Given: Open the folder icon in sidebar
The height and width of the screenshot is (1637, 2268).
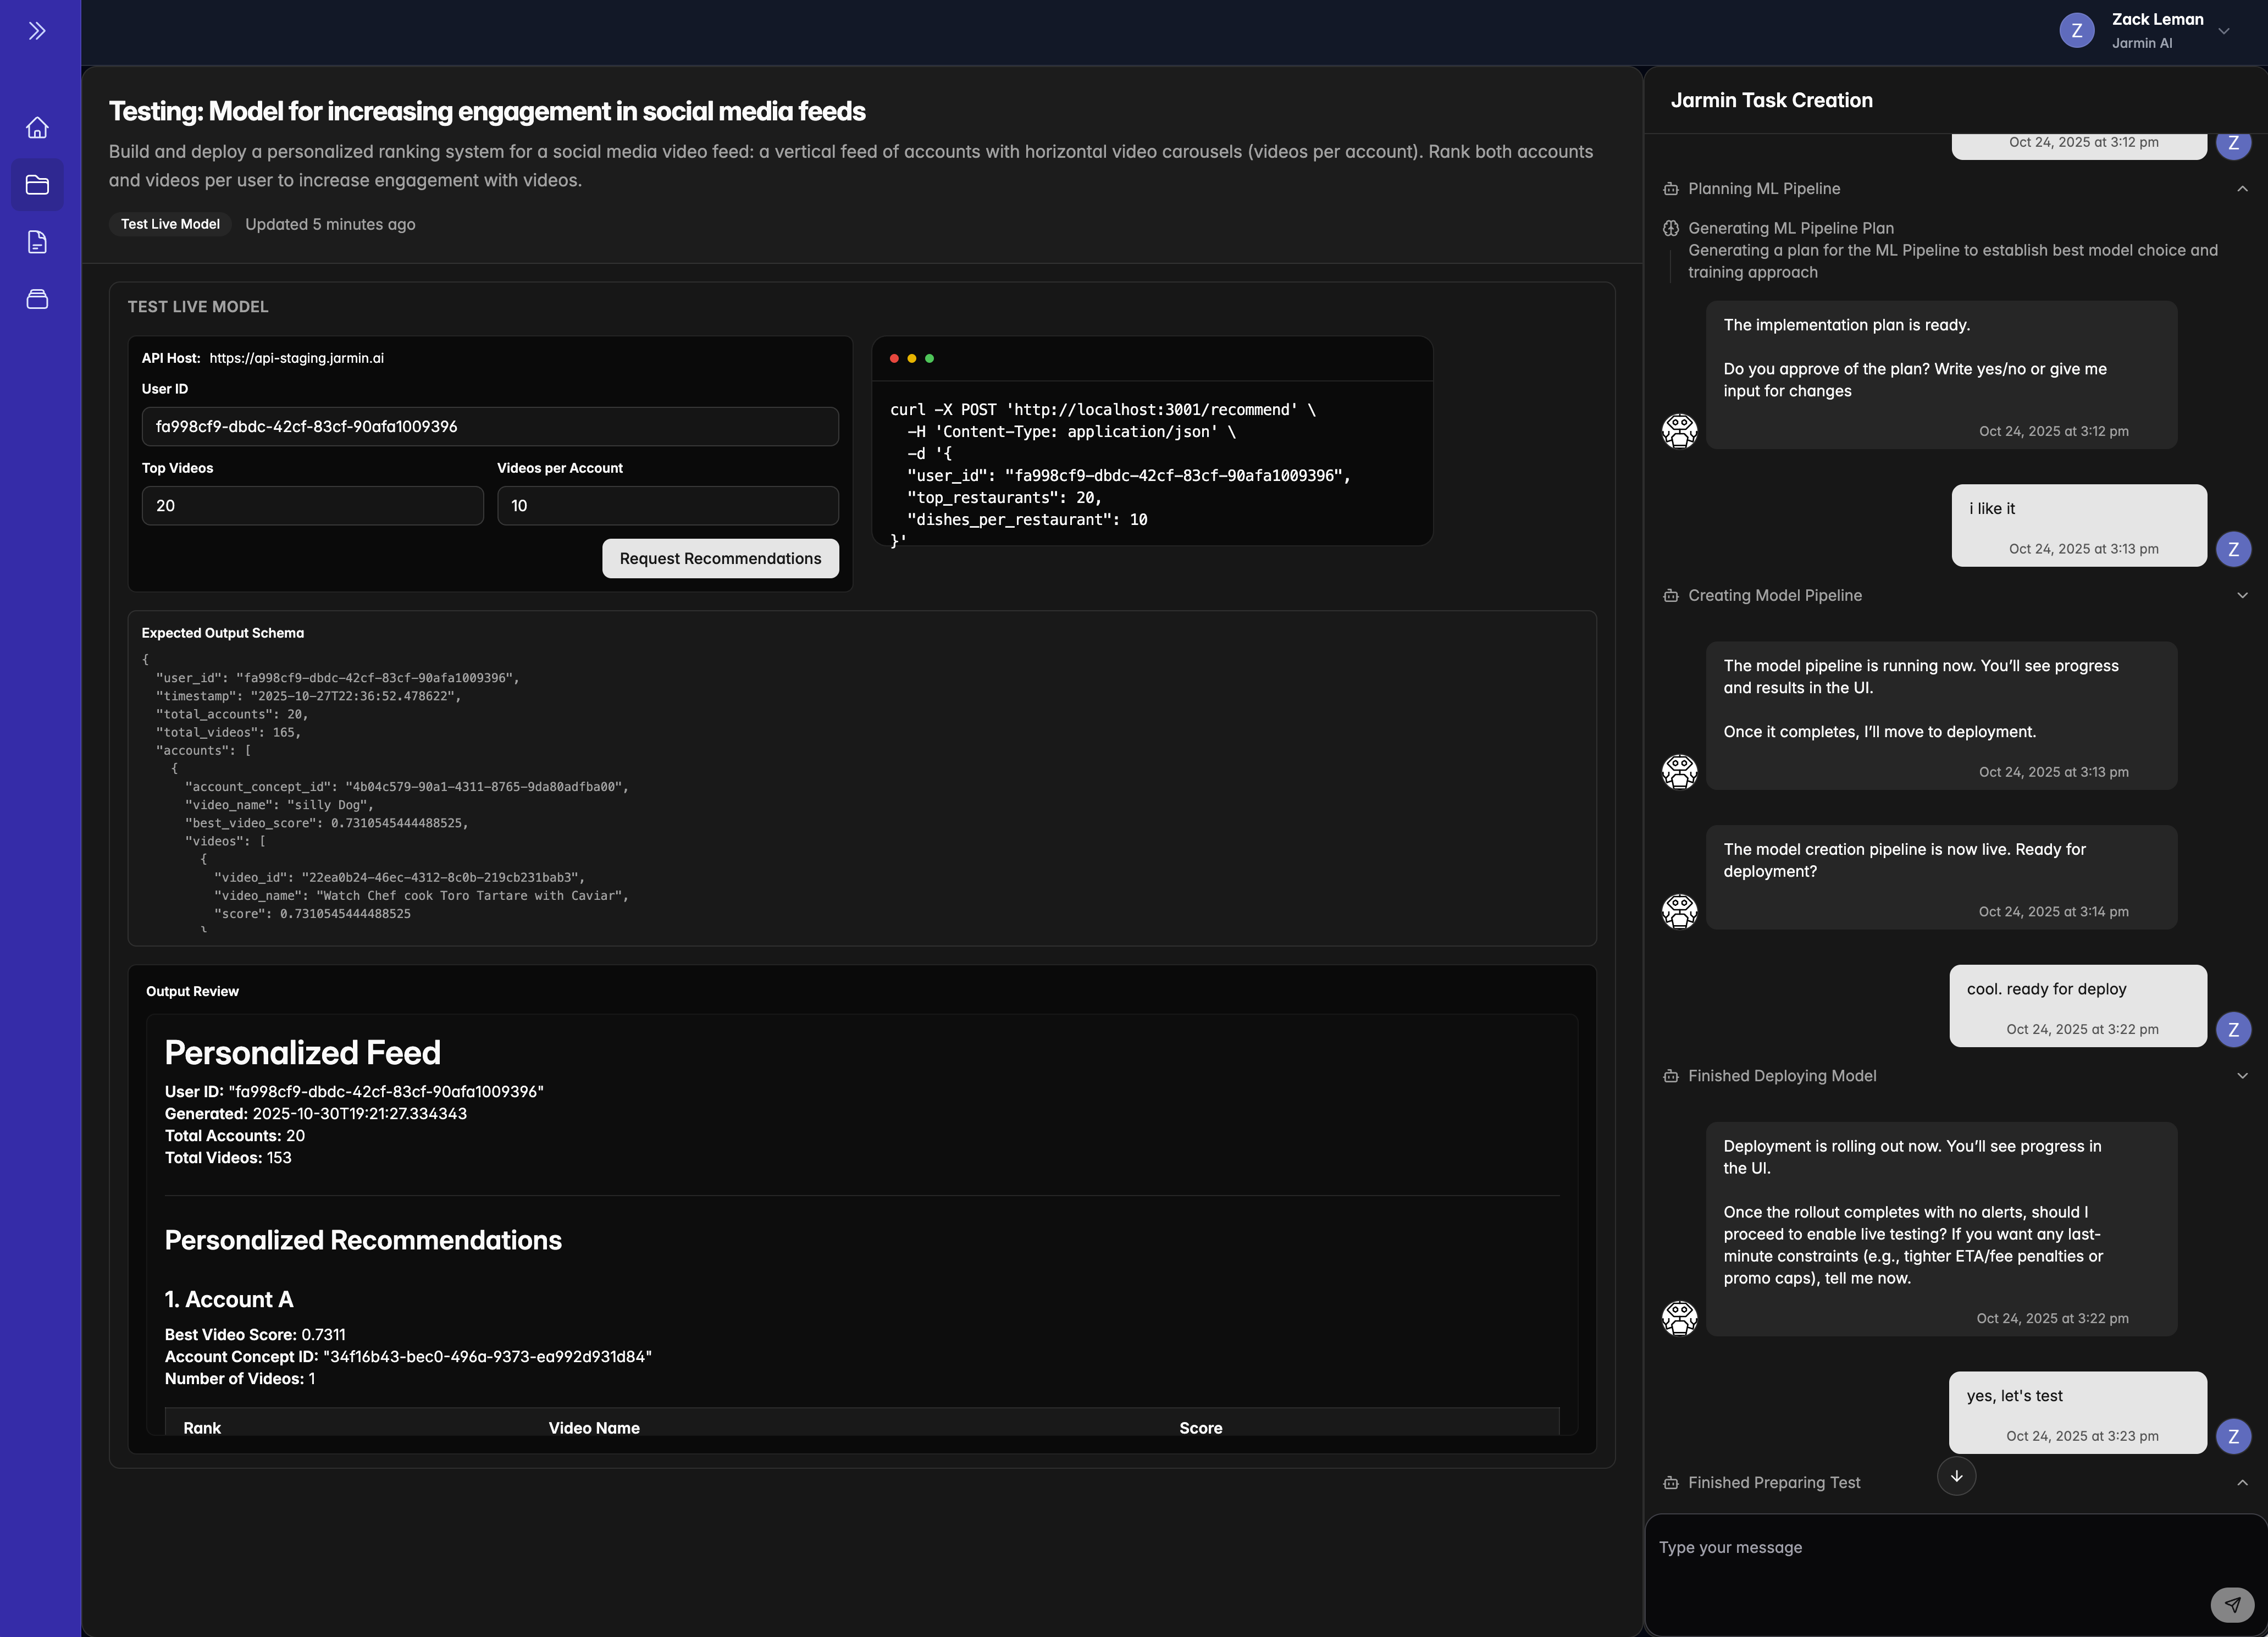Looking at the screenshot, I should (x=37, y=185).
